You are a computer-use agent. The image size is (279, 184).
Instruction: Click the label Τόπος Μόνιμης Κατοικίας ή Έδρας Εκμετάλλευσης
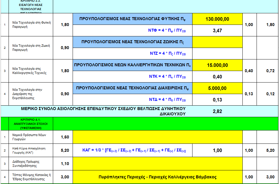point(32,177)
